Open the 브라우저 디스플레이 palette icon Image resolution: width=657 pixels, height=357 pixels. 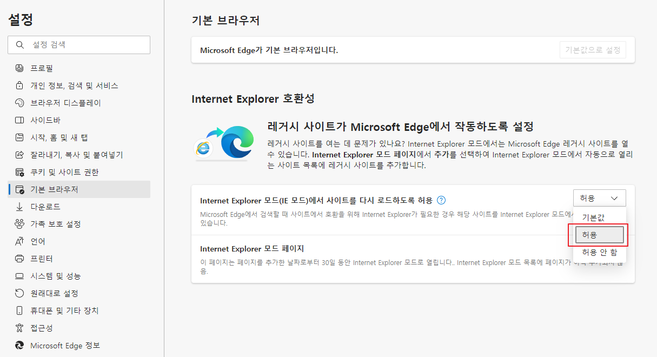[x=19, y=103]
